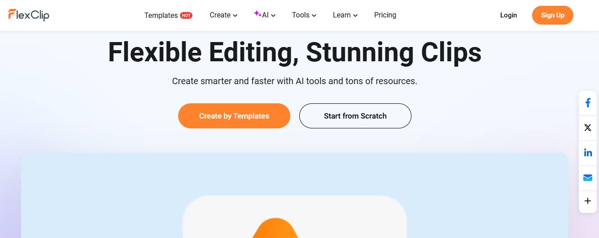Click the 'Flexible Editing, Stunning Clips' heading
This screenshot has width=599, height=238.
295,52
